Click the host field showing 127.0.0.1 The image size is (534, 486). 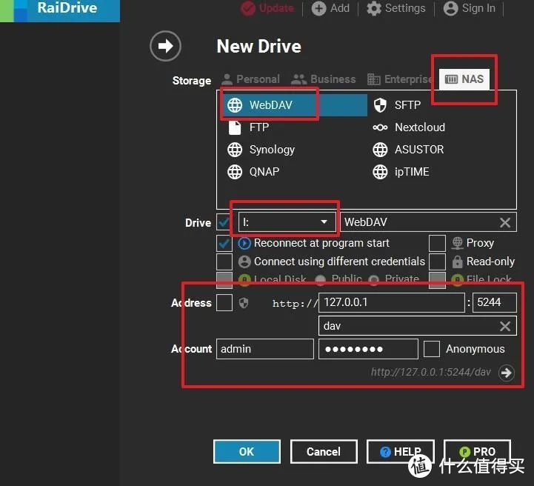(391, 302)
